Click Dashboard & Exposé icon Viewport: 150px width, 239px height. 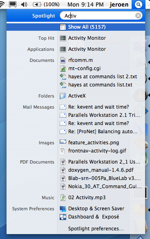(63, 217)
